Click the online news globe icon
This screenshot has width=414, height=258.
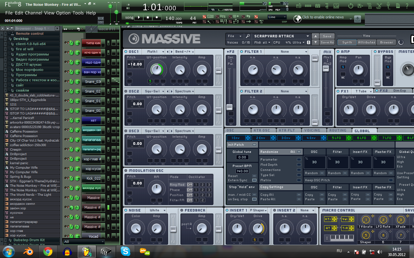(297, 19)
